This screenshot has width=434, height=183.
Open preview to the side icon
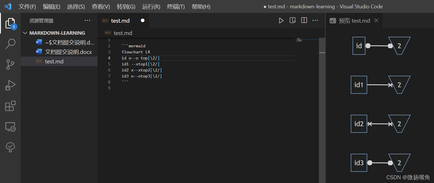pos(293,20)
